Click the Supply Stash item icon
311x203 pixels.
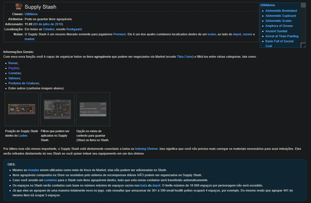point(18,6)
